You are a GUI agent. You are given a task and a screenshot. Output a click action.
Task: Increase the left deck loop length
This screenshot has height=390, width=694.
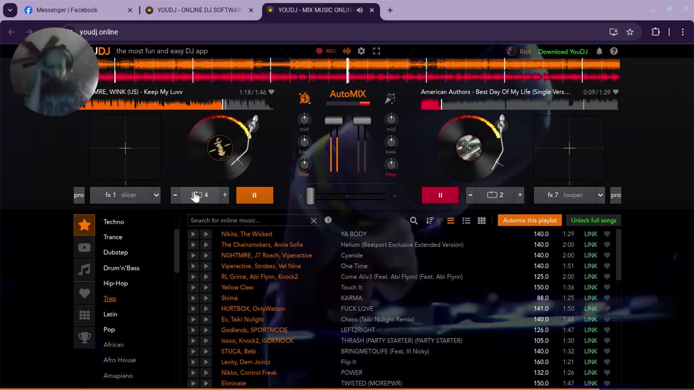[x=224, y=195]
